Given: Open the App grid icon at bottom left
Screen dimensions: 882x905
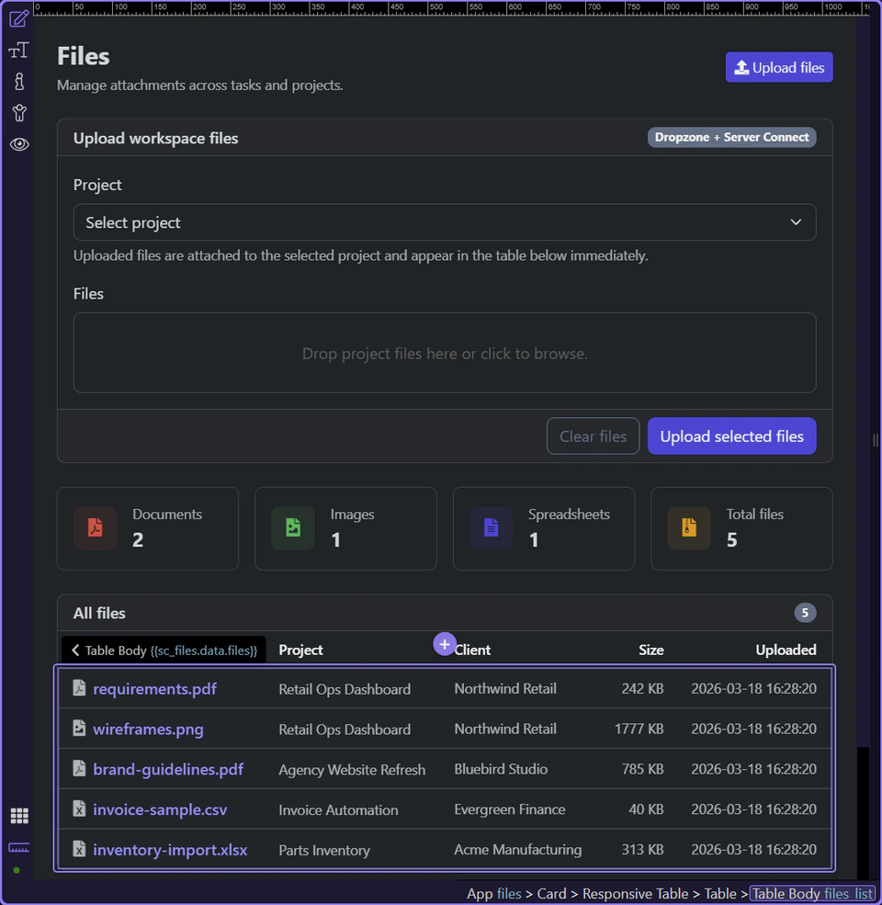Looking at the screenshot, I should (19, 815).
